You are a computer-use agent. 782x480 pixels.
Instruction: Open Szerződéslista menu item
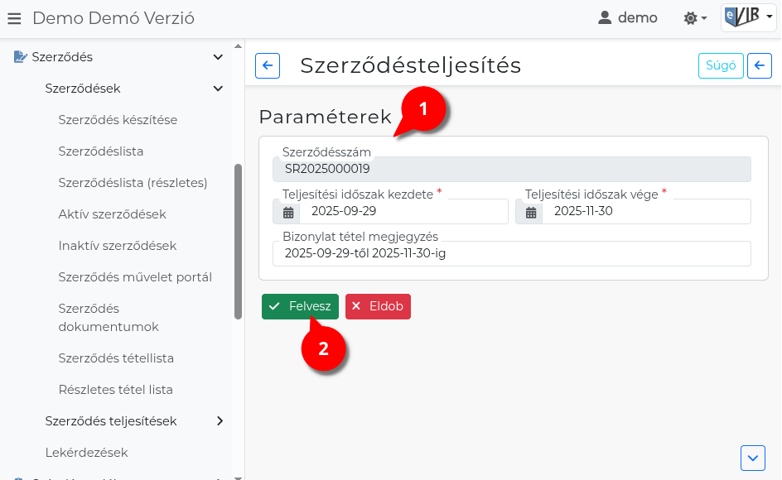tap(101, 151)
